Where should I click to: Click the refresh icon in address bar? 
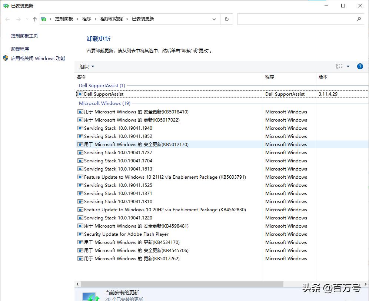click(x=226, y=19)
